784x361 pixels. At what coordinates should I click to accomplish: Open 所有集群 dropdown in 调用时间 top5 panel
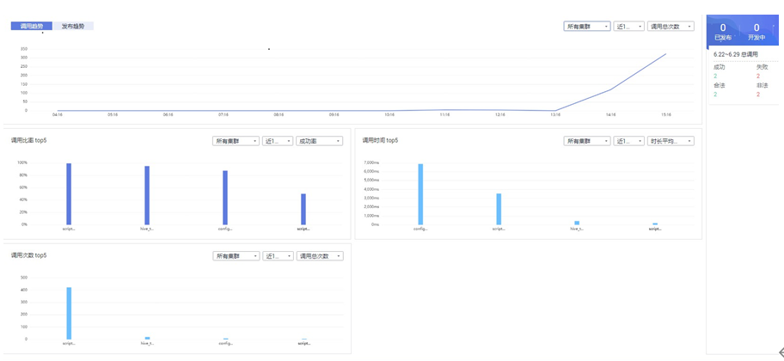tap(586, 141)
